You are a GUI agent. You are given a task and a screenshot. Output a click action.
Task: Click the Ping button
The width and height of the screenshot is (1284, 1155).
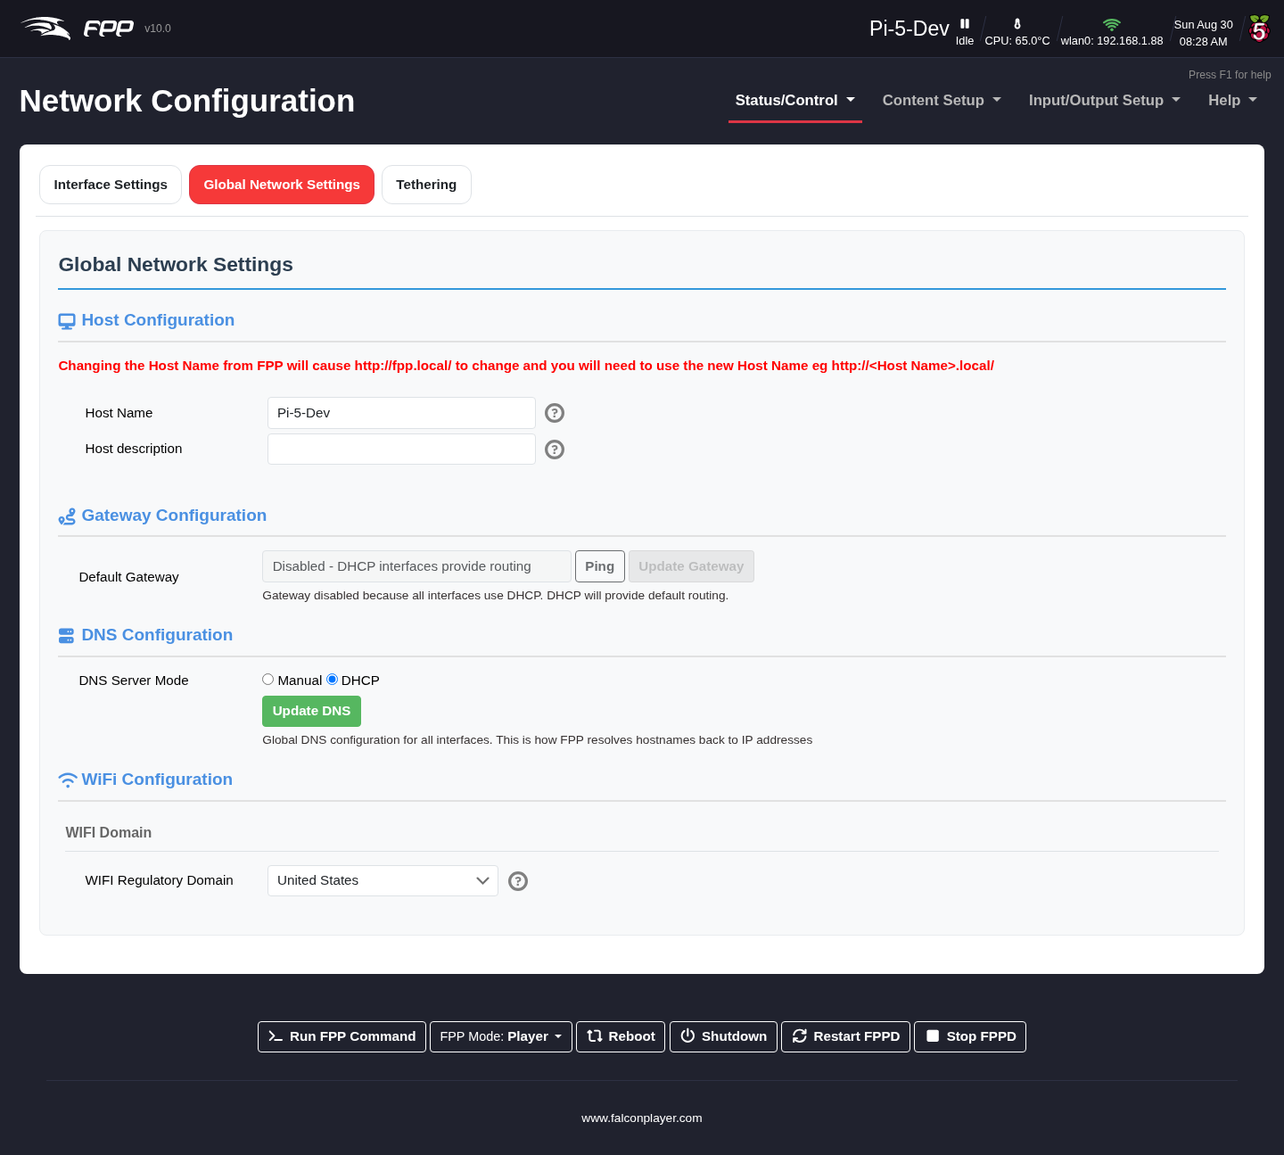tap(600, 566)
